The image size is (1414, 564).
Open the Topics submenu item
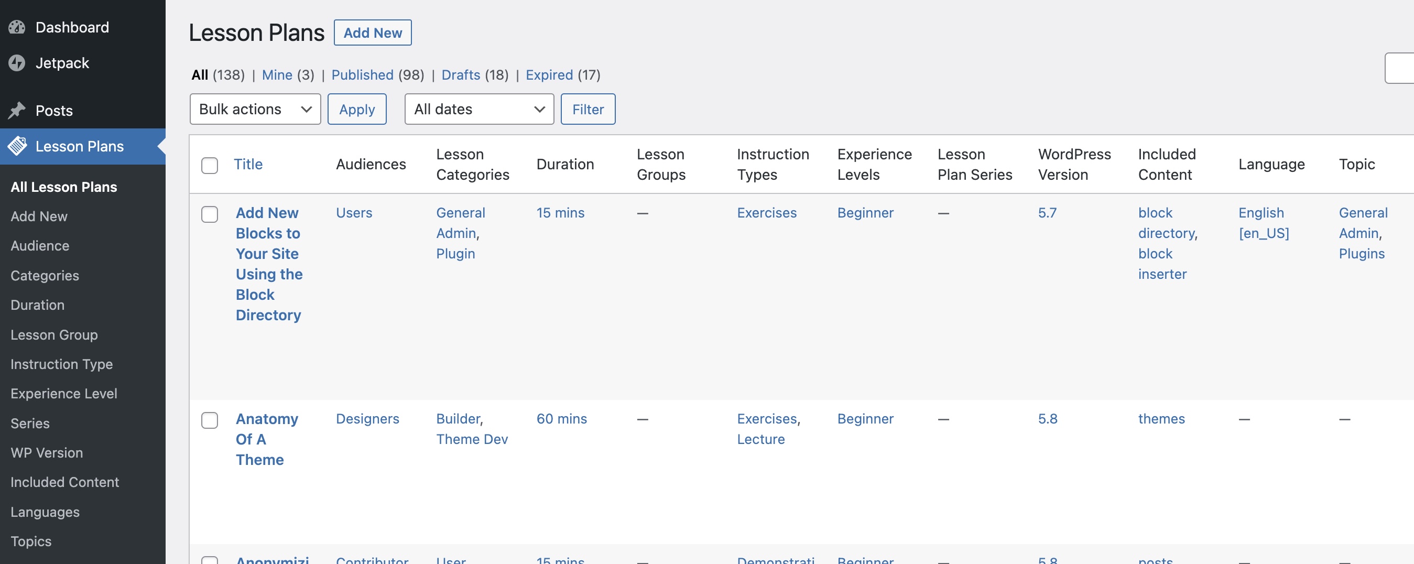coord(31,541)
